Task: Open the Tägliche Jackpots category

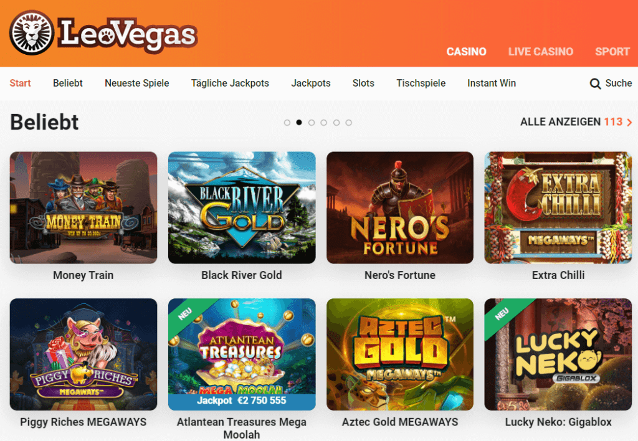Action: (230, 83)
